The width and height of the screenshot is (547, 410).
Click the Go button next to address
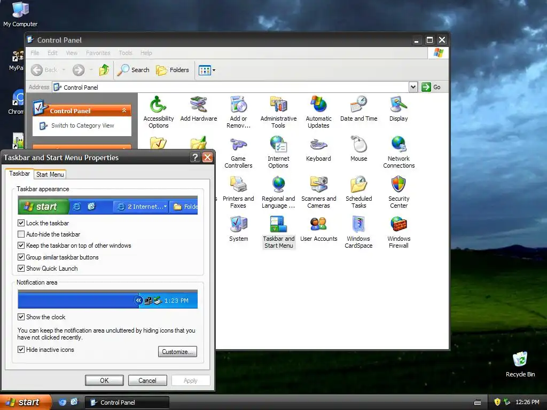point(431,87)
